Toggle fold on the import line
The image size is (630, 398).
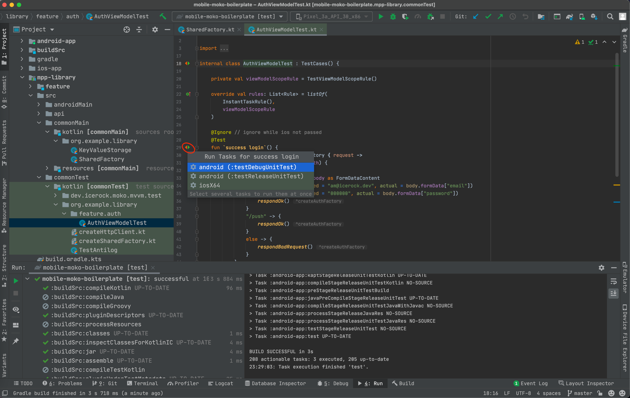pos(197,48)
